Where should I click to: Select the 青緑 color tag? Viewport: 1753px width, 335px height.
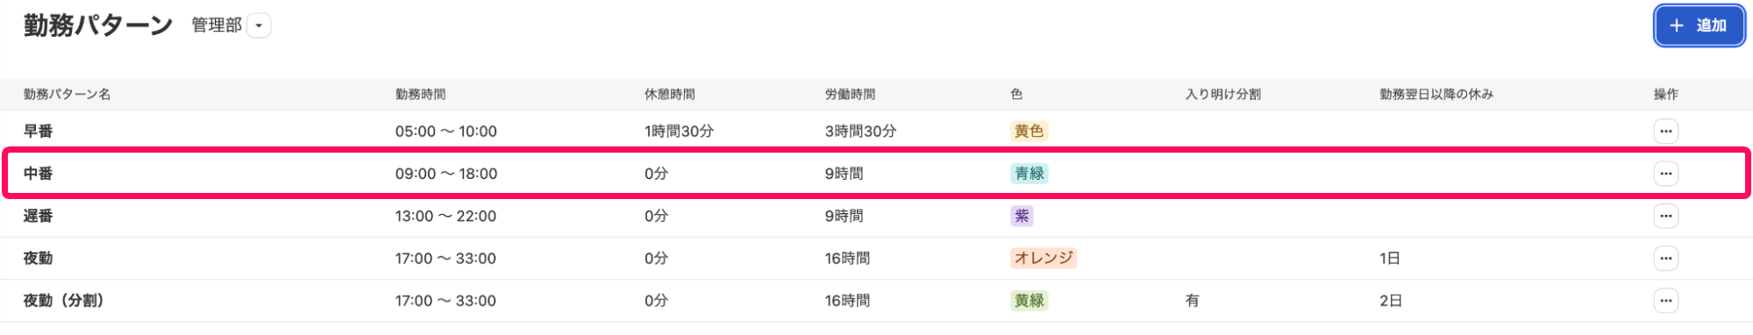pyautogui.click(x=1029, y=174)
